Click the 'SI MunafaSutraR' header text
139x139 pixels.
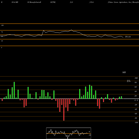(34, 2)
